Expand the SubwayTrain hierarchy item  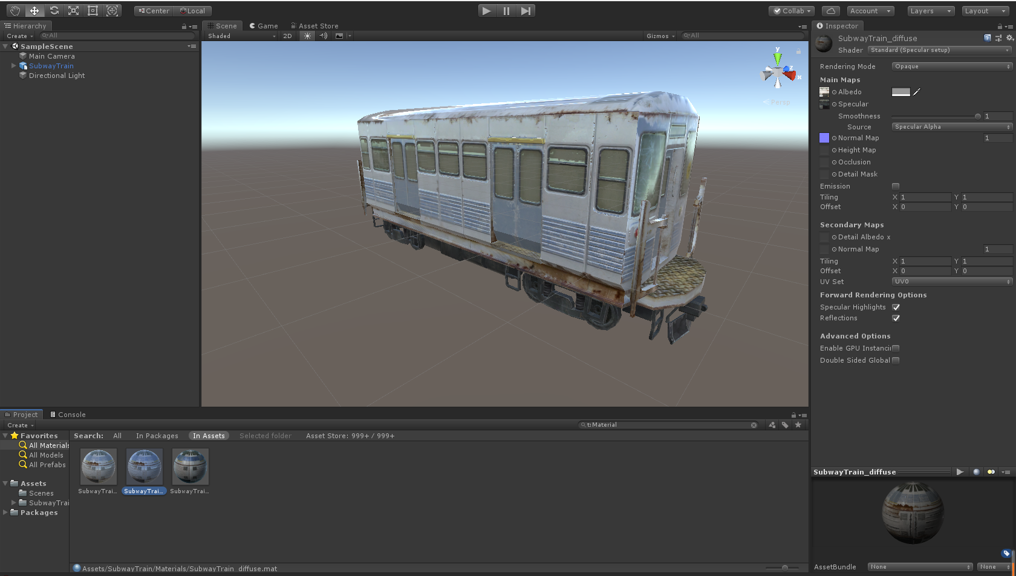14,66
